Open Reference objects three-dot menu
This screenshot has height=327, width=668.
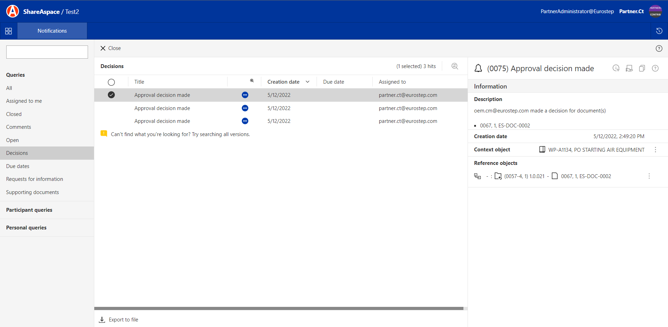649,176
